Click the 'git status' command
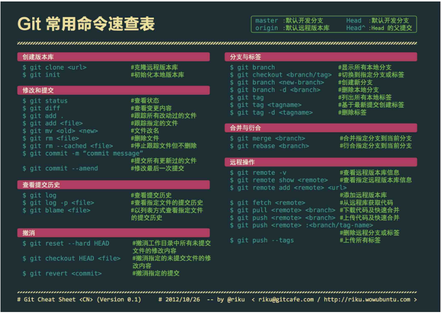Image resolution: width=442 pixels, height=313 pixels. (x=45, y=101)
